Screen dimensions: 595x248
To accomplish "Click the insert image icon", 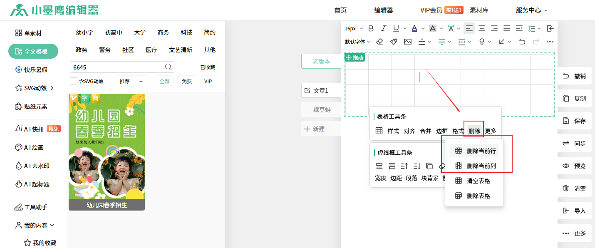I will click(408, 42).
